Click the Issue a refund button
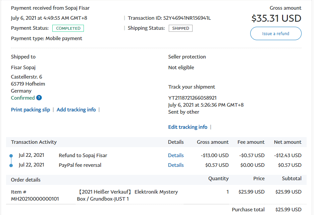 point(275,33)
